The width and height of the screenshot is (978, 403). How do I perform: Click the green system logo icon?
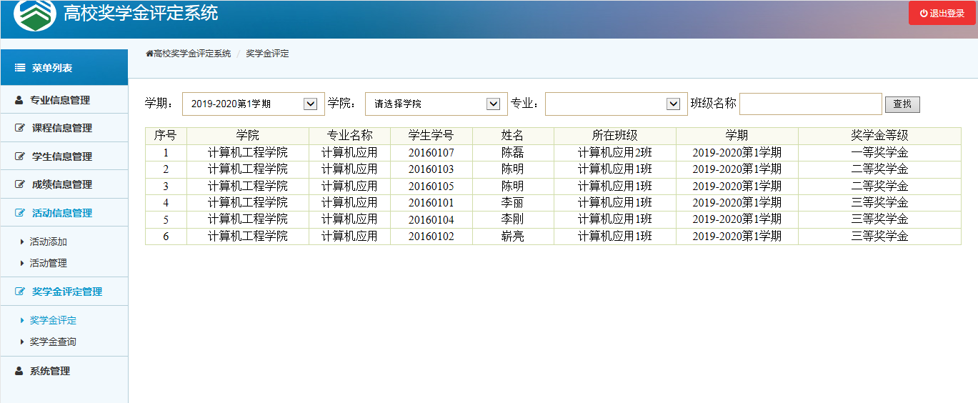(34, 14)
